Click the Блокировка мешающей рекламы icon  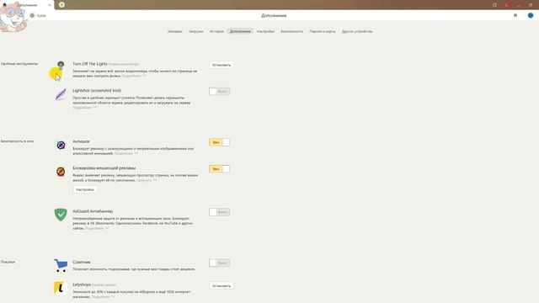pyautogui.click(x=61, y=172)
